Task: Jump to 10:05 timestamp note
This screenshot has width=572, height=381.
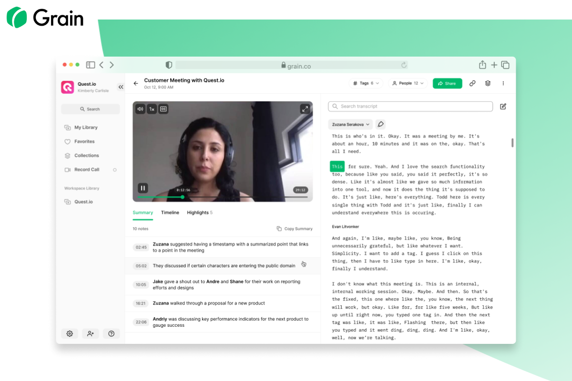Action: 142,285
